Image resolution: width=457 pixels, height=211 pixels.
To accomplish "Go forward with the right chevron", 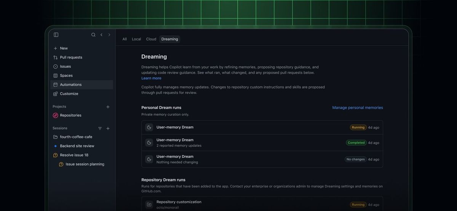I will coord(109,35).
